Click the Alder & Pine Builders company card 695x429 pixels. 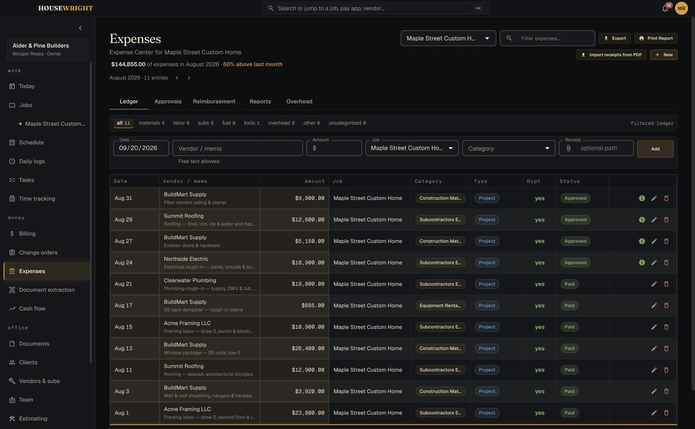(47, 50)
